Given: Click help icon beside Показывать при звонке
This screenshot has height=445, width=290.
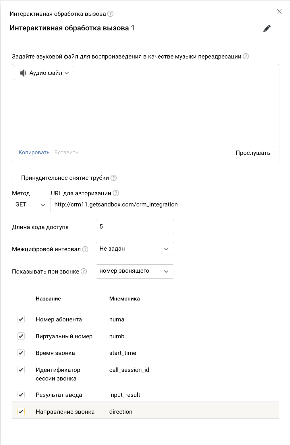Looking at the screenshot, I should [x=84, y=272].
